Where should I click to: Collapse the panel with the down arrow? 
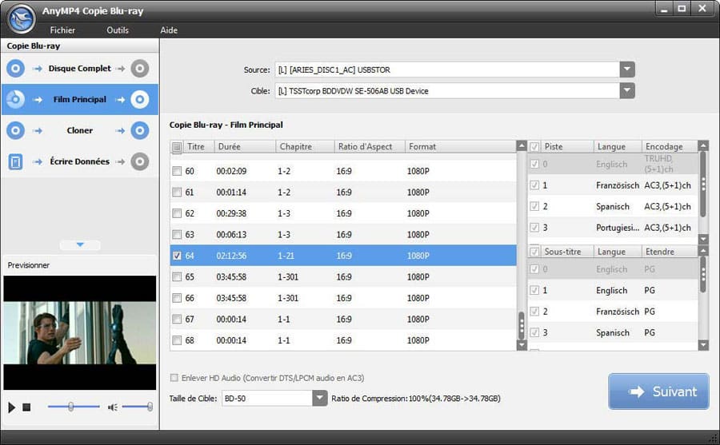(x=80, y=245)
